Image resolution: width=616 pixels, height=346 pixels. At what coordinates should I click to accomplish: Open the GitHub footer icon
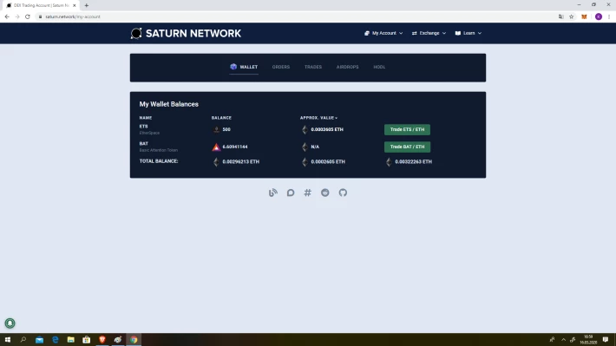[343, 193]
